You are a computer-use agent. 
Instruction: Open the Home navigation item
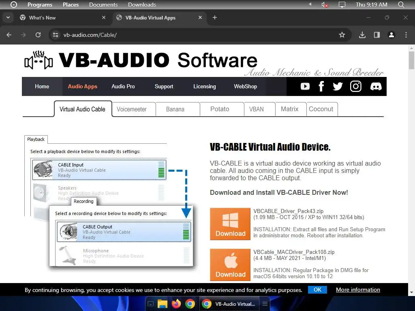click(42, 87)
